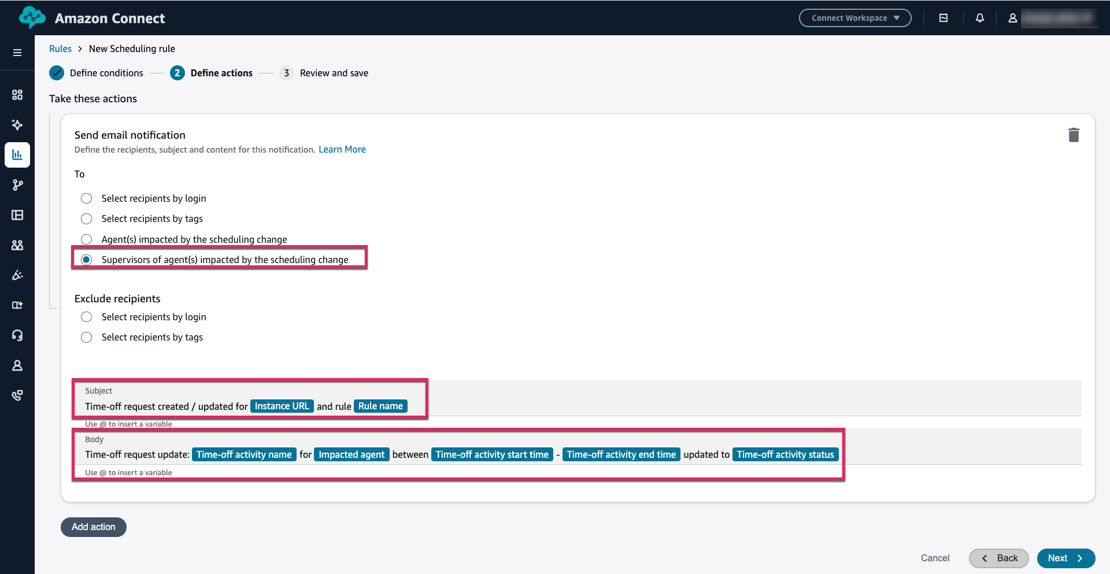Click the Time-off activity status chip
The height and width of the screenshot is (574, 1110).
tap(786, 455)
